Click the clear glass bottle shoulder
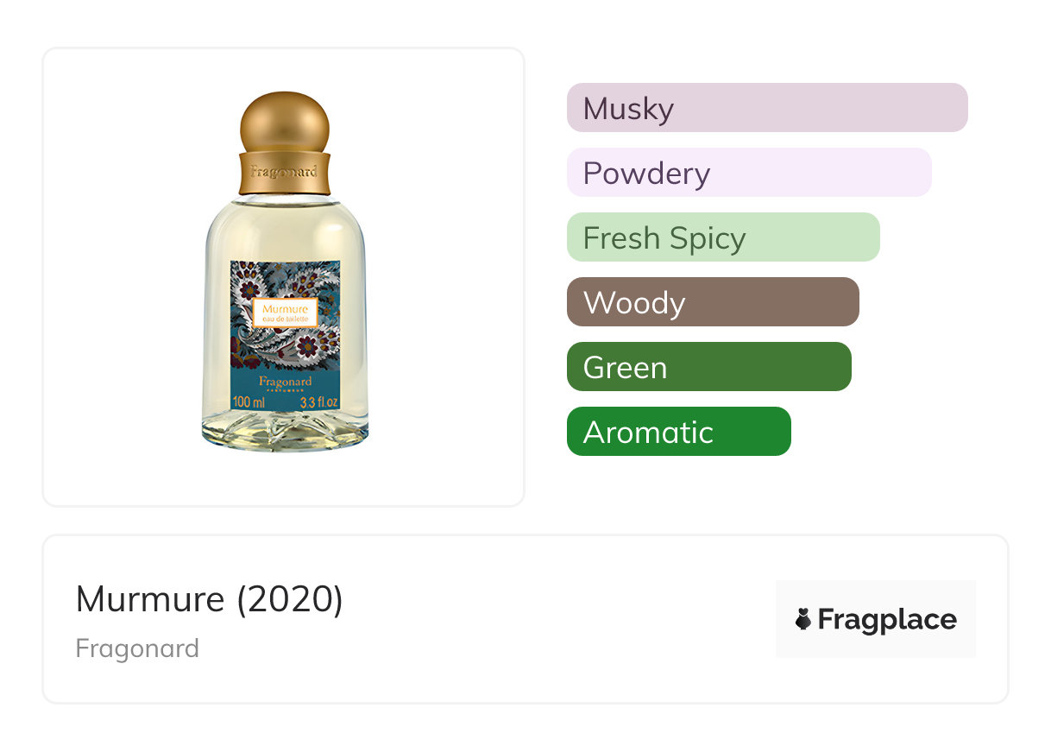The width and height of the screenshot is (1051, 746). (285, 224)
